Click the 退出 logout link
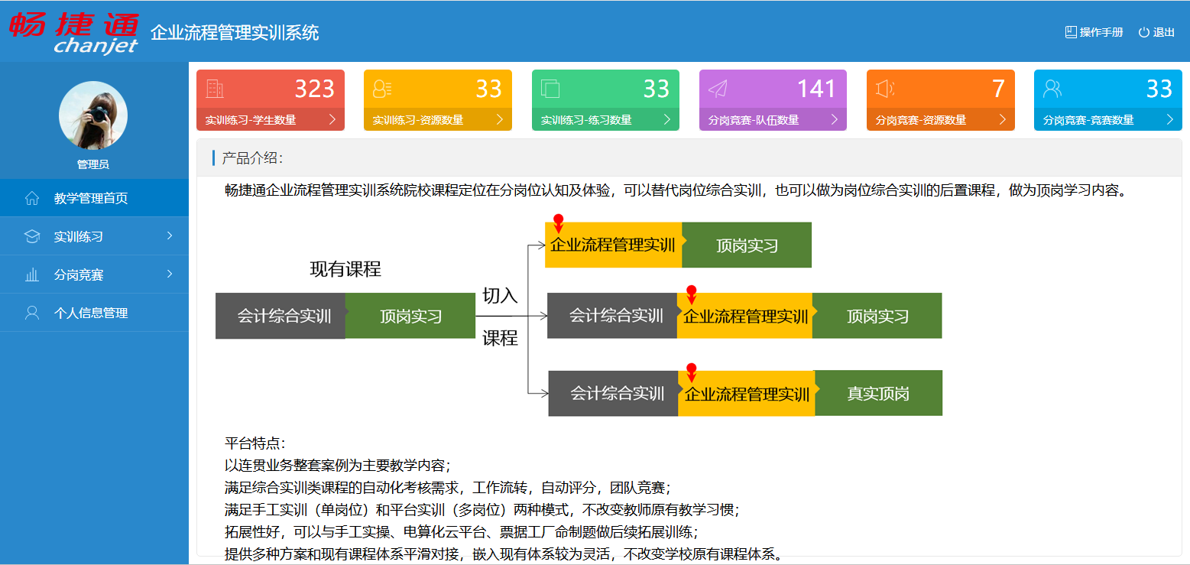 point(1164,32)
